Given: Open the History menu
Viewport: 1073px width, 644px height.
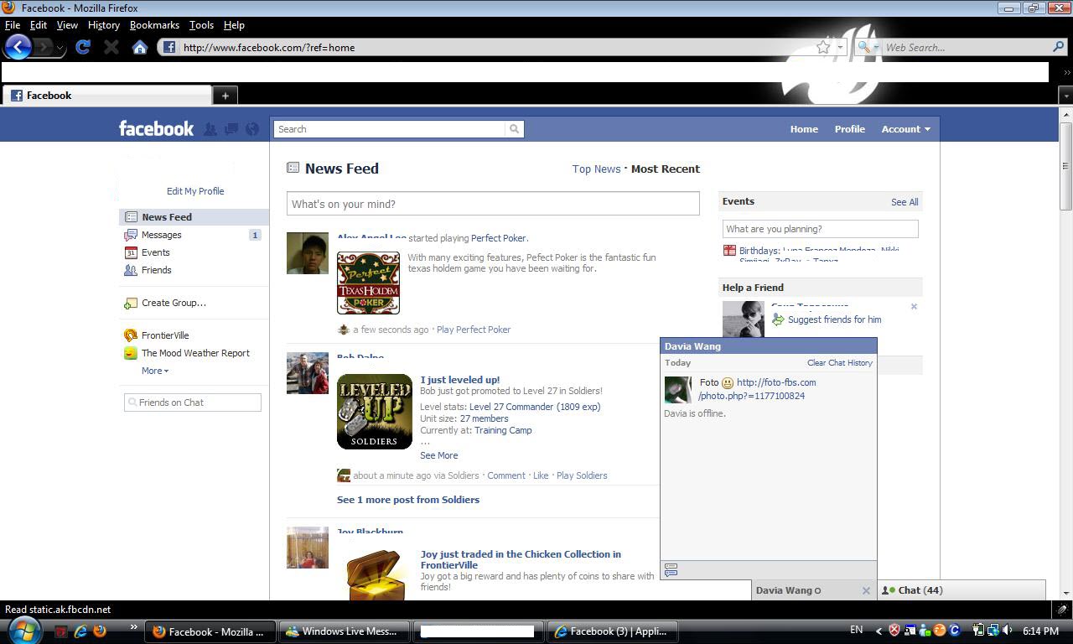Looking at the screenshot, I should click(104, 25).
